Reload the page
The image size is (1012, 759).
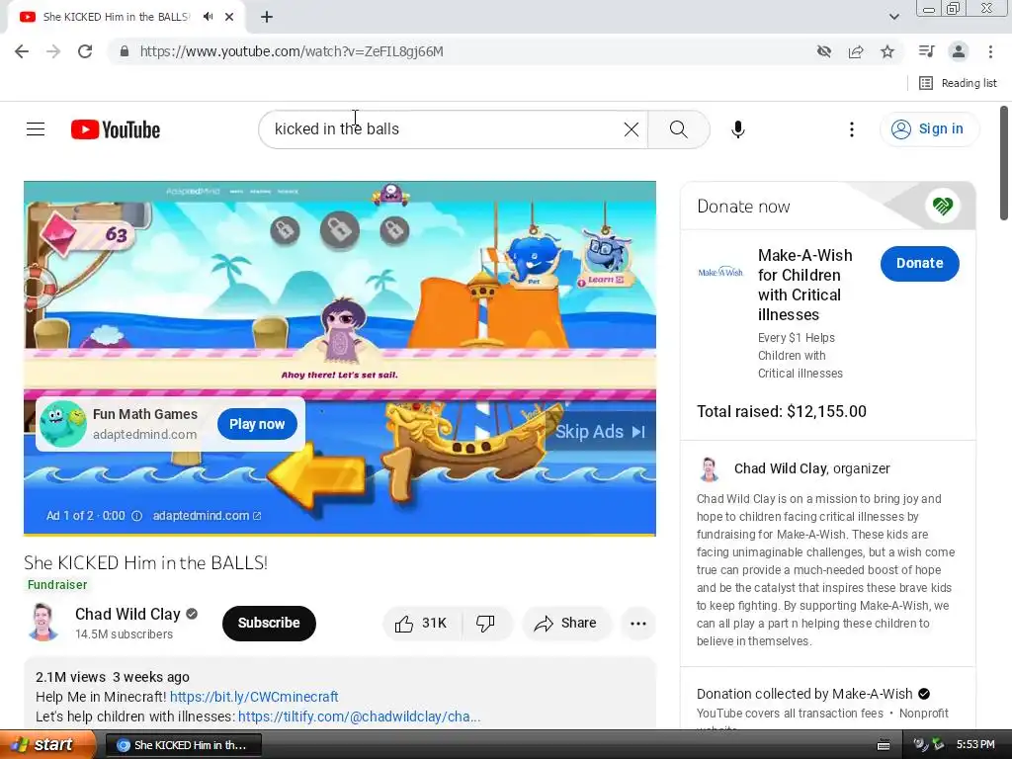pos(85,51)
